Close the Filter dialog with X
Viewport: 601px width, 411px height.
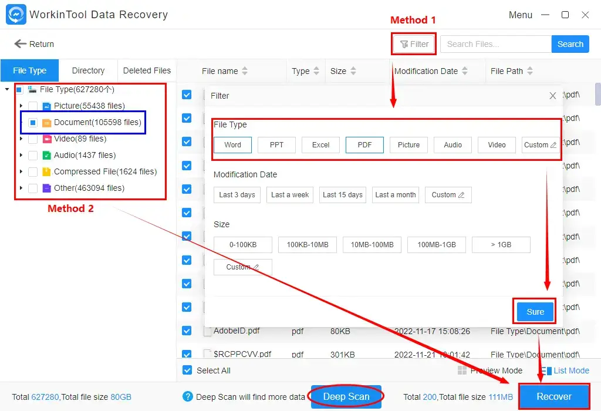tap(553, 96)
